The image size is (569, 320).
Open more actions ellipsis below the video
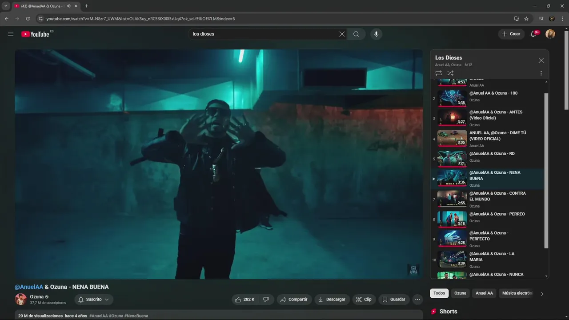coord(417,300)
